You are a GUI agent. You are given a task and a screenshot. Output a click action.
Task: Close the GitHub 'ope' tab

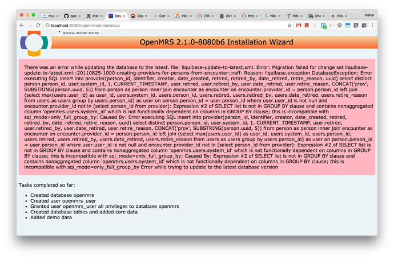click(79, 16)
